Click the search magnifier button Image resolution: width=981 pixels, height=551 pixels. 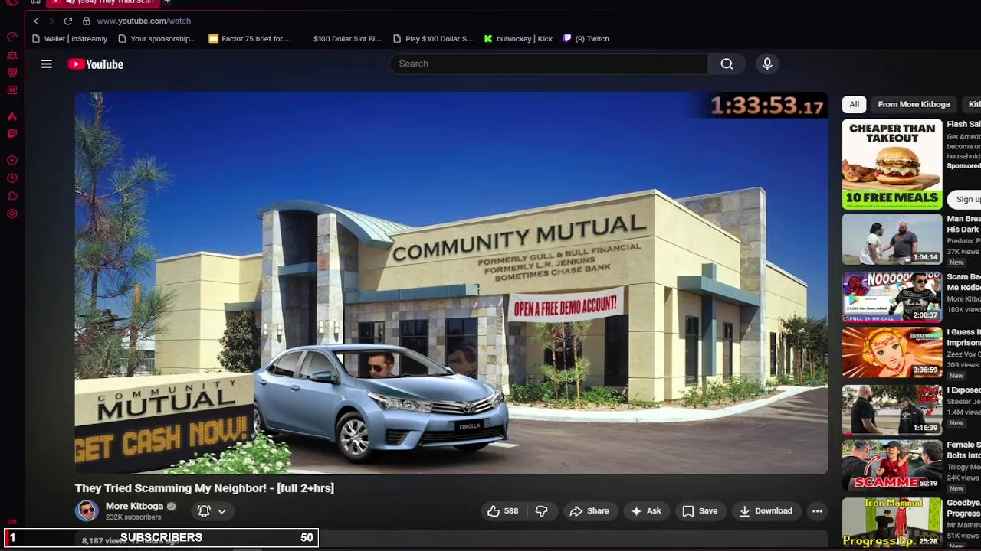(727, 64)
